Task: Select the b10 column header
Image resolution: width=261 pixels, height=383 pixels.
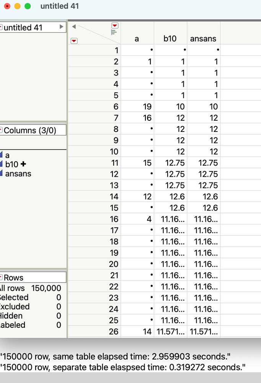Action: [170, 38]
